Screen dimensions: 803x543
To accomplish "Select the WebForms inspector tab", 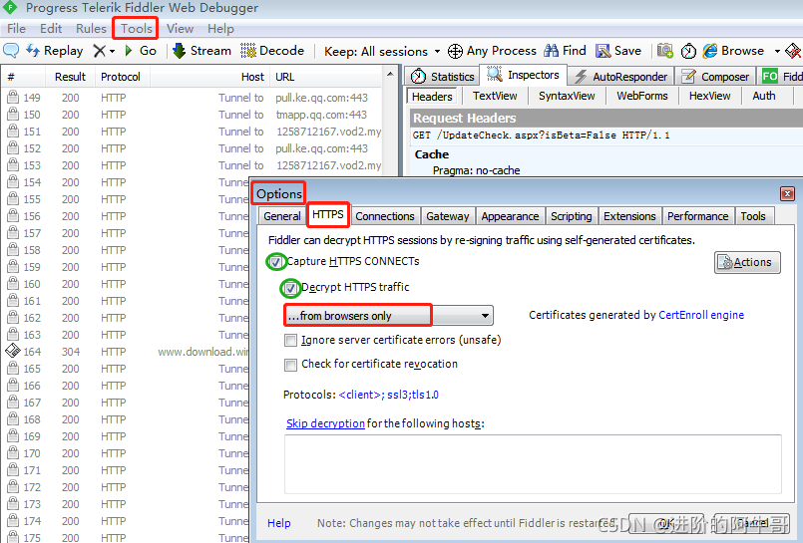I will point(642,96).
